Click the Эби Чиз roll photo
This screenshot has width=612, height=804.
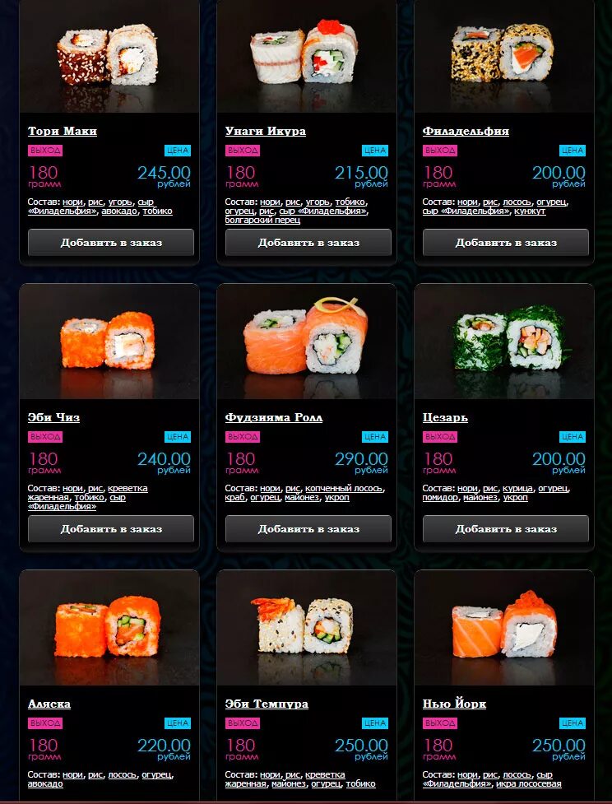pyautogui.click(x=109, y=342)
